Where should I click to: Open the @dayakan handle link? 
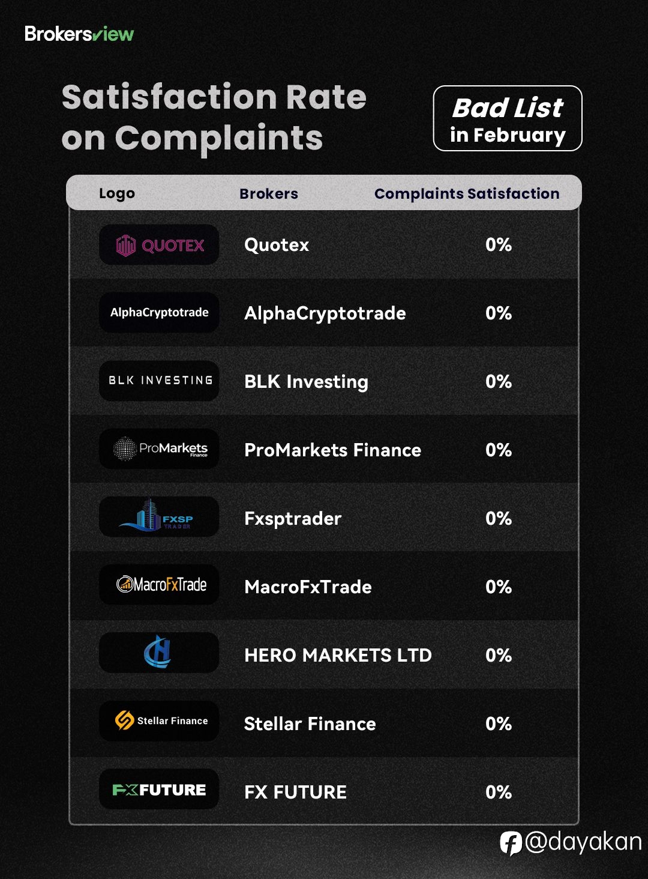point(583,842)
